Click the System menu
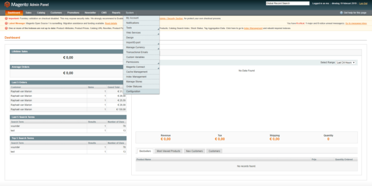Image resolution: width=372 pixels, height=186 pixels. (130, 13)
